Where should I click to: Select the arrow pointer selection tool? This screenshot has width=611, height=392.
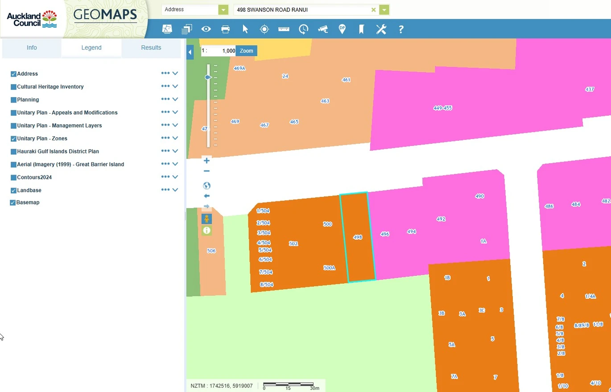tap(245, 29)
